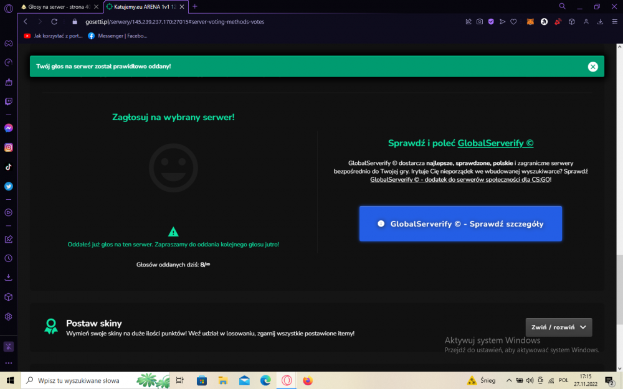
Task: Open History clock icon in sidebar
Action: pos(8,258)
